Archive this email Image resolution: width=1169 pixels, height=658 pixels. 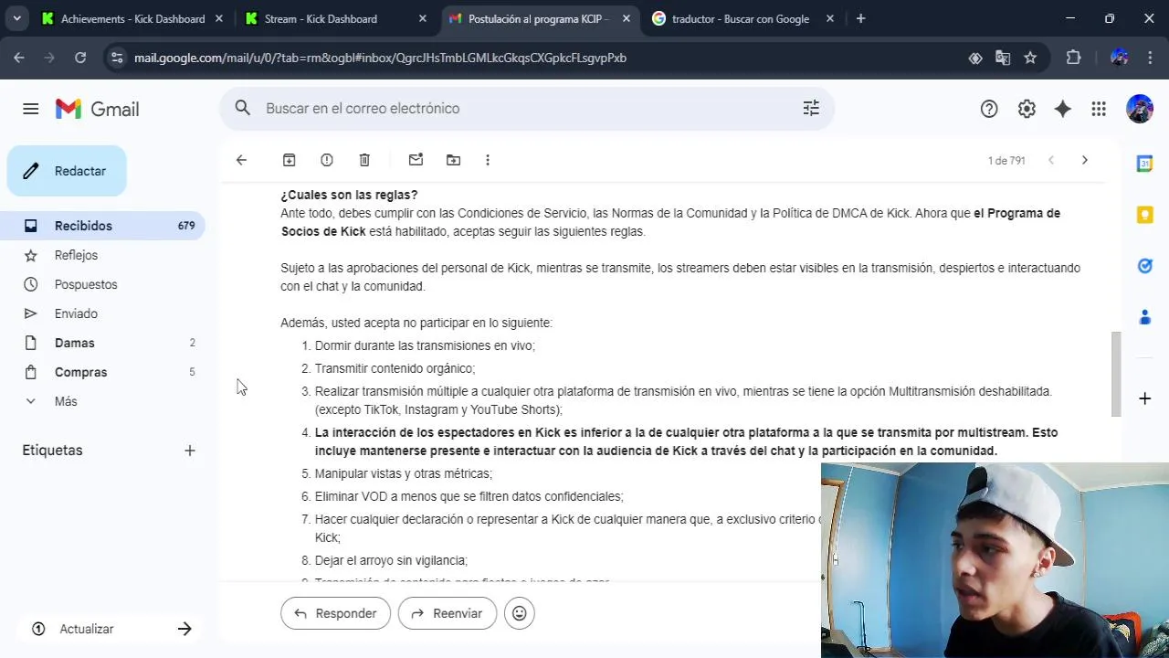[x=290, y=160]
